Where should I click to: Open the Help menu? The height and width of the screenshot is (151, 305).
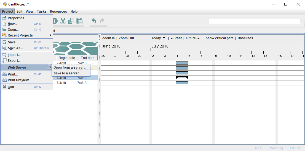coord(74,12)
